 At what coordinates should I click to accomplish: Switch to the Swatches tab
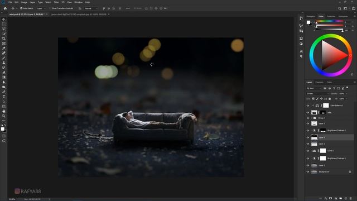pos(331,16)
